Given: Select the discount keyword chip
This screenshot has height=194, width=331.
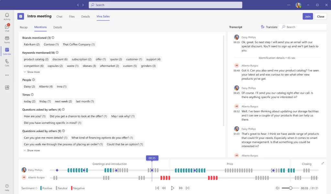Looking at the screenshot, I should point(60,59).
